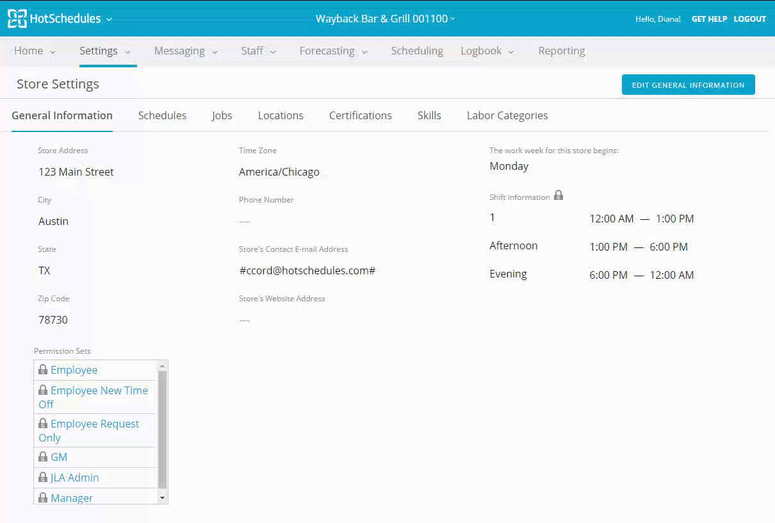Switch to the Jobs tab

[x=222, y=115]
